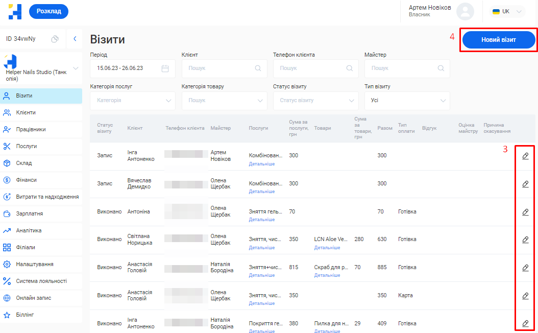538x333 pixels.
Task: Open the UK language selector
Action: (506, 11)
